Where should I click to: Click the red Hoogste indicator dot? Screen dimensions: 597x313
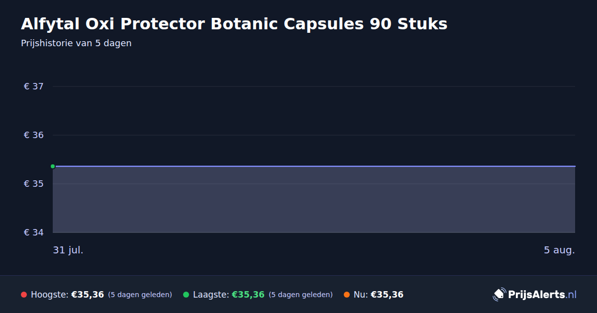[x=24, y=295]
